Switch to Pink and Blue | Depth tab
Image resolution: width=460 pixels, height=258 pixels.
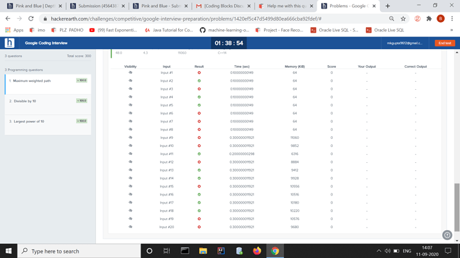pyautogui.click(x=35, y=6)
